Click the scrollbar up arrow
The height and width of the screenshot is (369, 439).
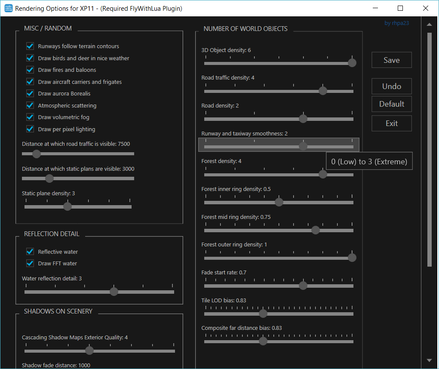pos(429,25)
